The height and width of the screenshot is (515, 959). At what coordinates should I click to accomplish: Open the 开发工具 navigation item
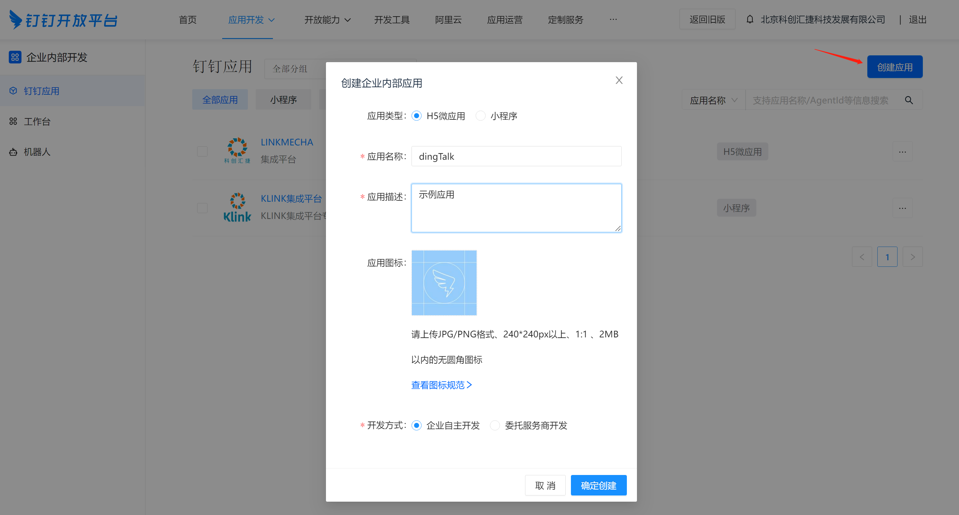tap(392, 20)
